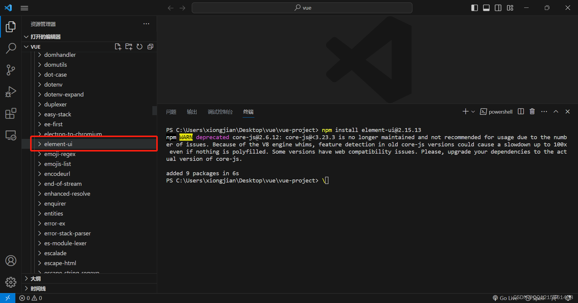Image resolution: width=578 pixels, height=303 pixels.
Task: Click the New Folder icon in VUE section
Action: [x=129, y=47]
